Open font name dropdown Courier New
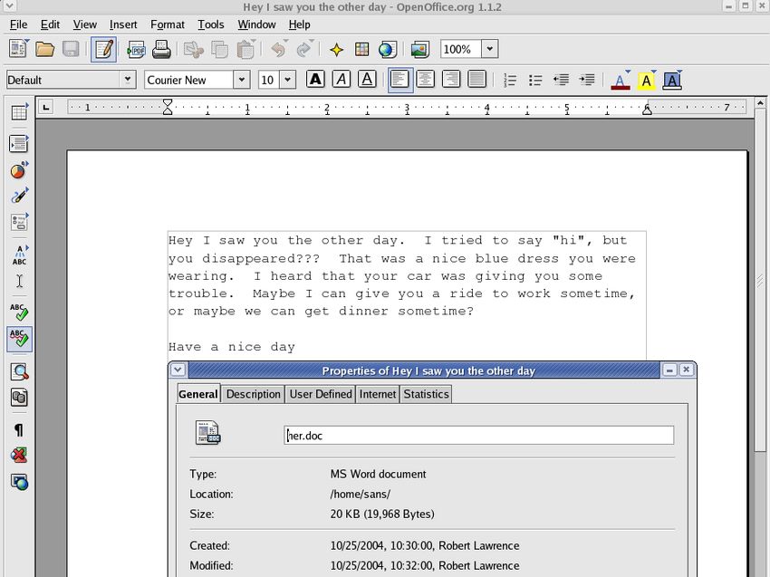Image resolution: width=770 pixels, height=577 pixels. pyautogui.click(x=241, y=80)
